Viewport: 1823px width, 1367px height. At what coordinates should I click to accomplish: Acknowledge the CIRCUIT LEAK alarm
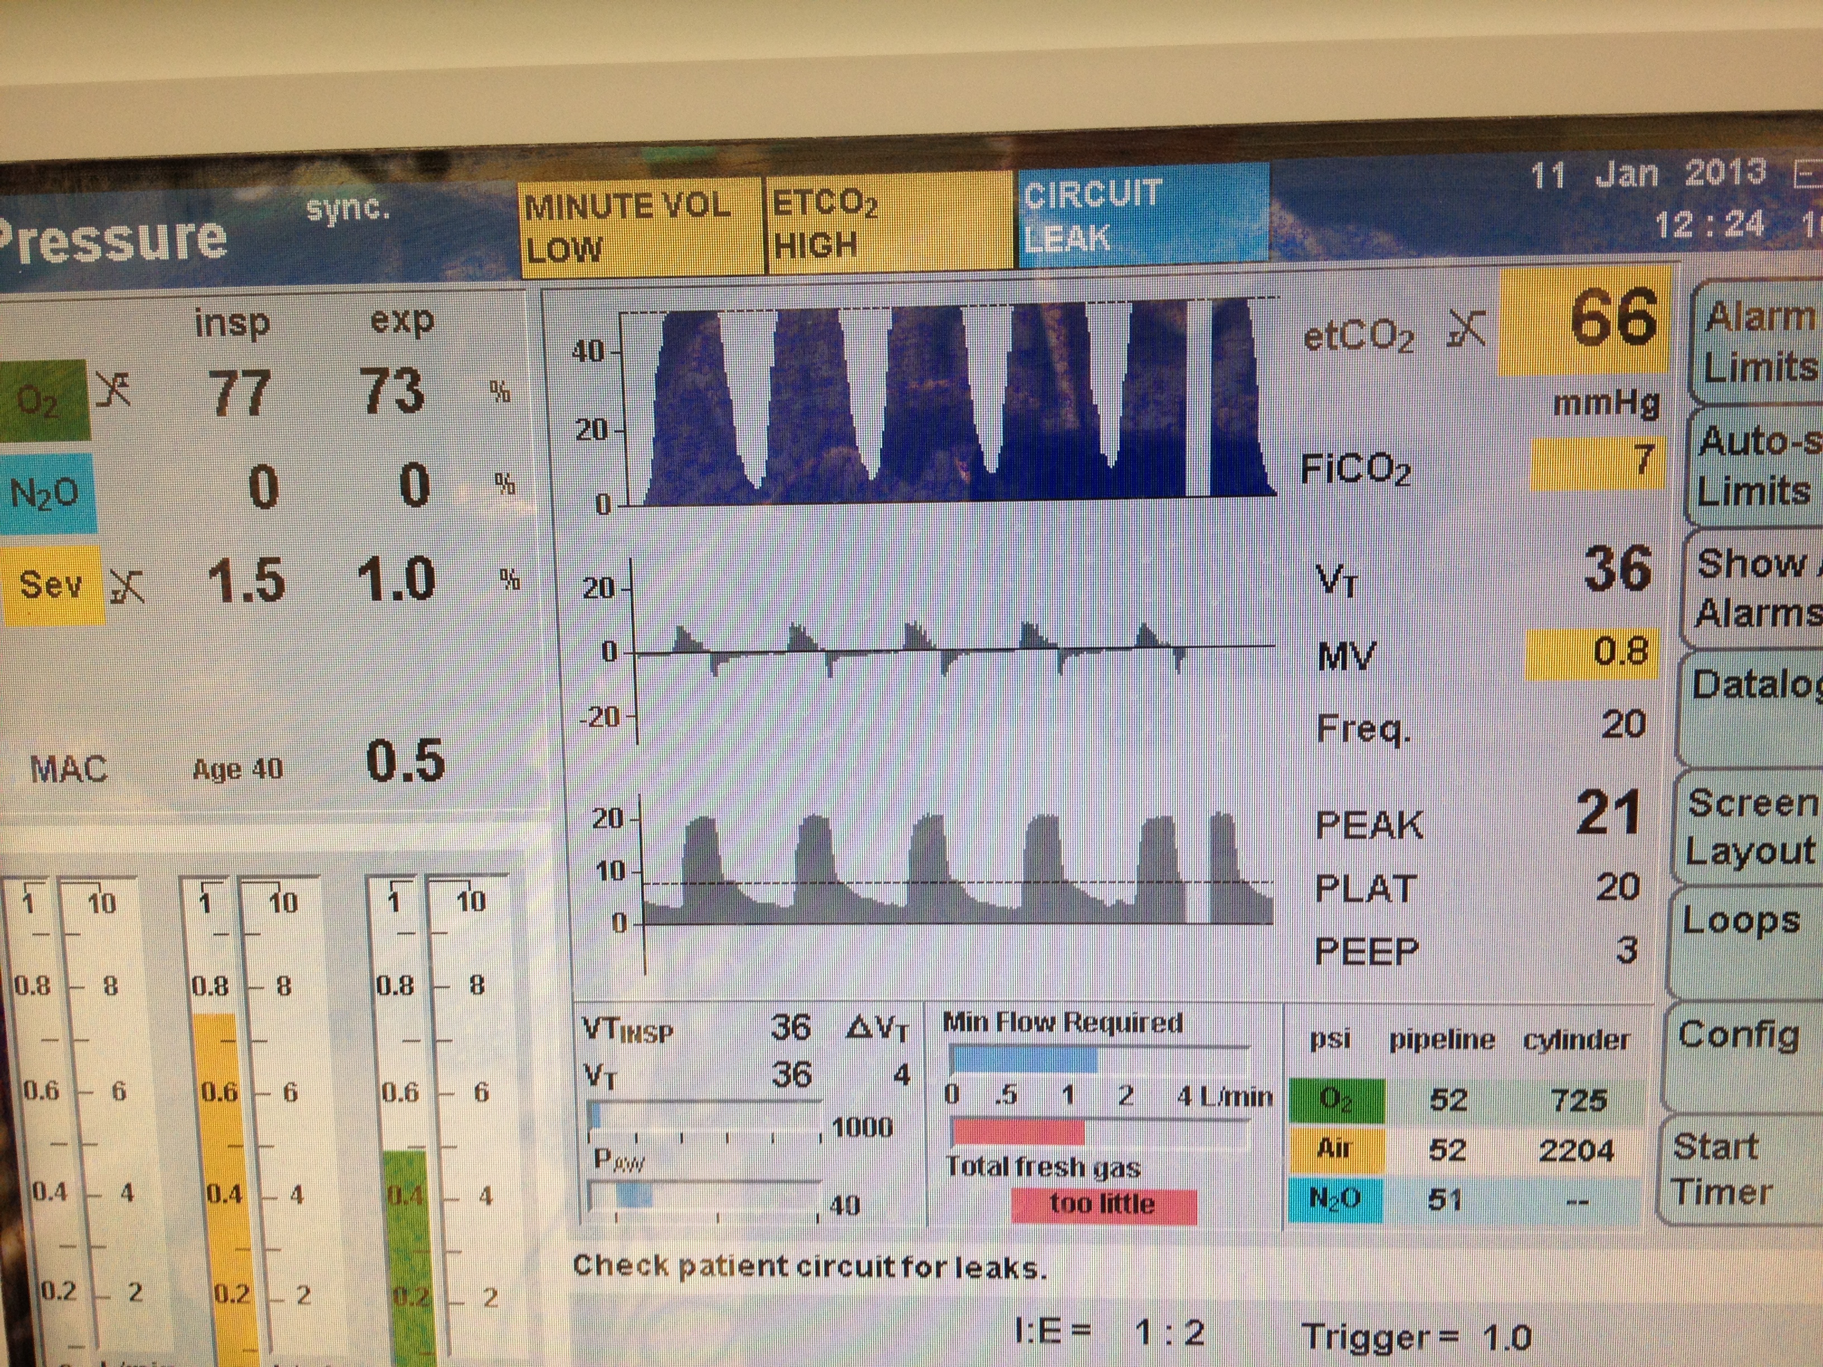pyautogui.click(x=1142, y=216)
